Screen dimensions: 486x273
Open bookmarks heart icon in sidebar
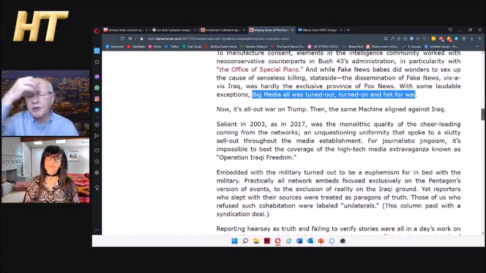click(97, 151)
